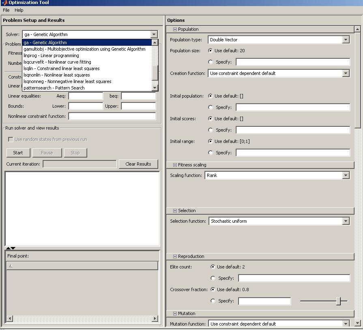Screen dimensions: 363x330
Task: Click the Initial scores Specify field
Action: coord(293,130)
